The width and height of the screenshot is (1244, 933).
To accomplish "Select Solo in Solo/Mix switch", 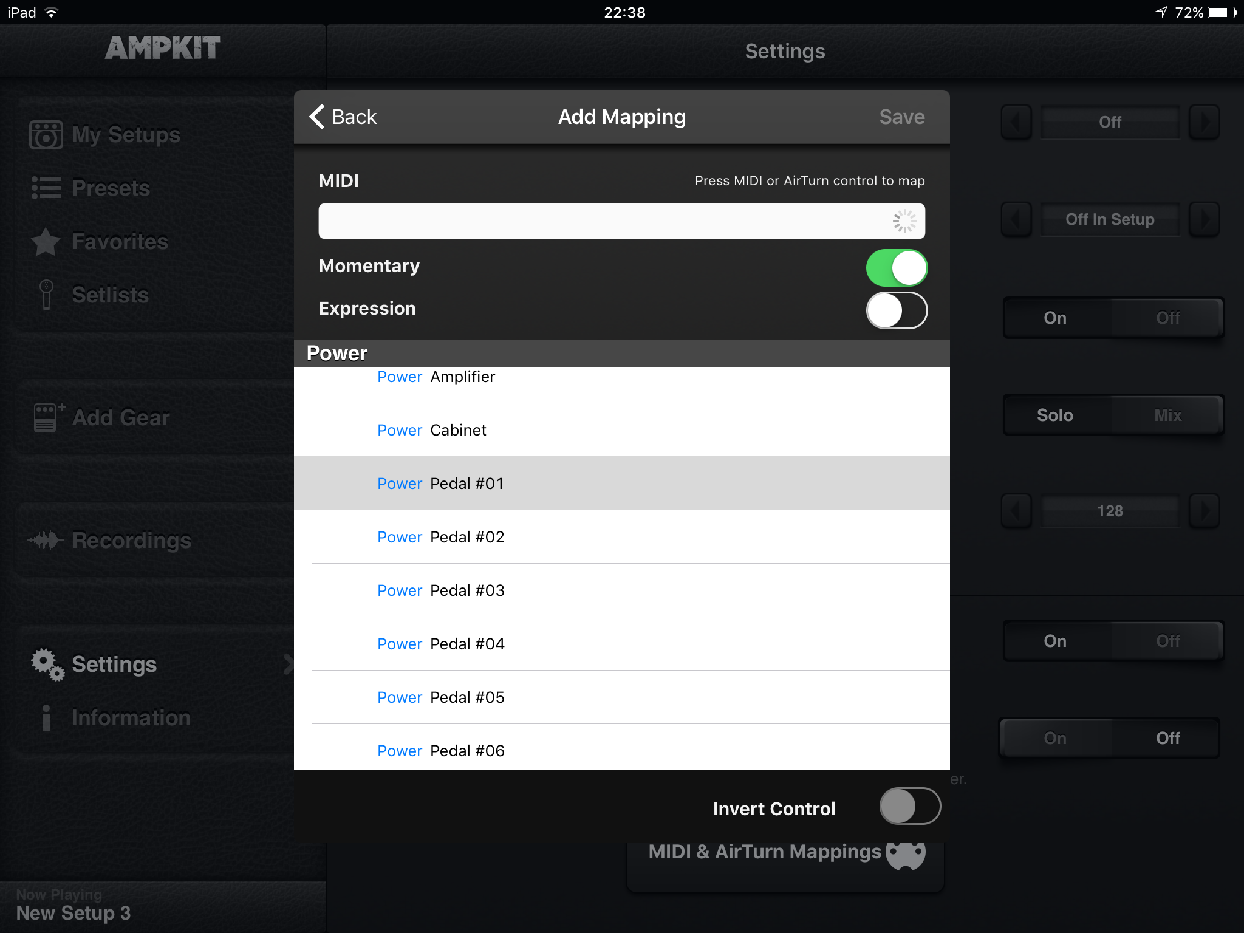I will pyautogui.click(x=1056, y=415).
